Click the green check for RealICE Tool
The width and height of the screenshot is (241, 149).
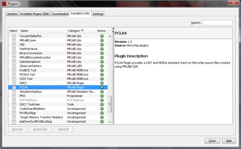coord(102,70)
